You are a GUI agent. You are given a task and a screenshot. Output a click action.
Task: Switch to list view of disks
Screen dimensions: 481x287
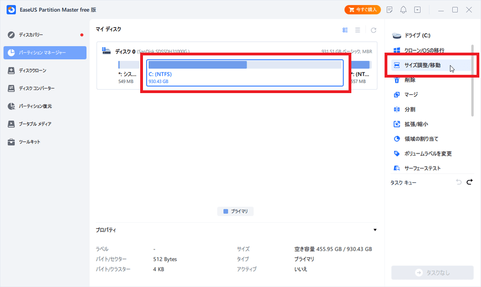pyautogui.click(x=357, y=30)
